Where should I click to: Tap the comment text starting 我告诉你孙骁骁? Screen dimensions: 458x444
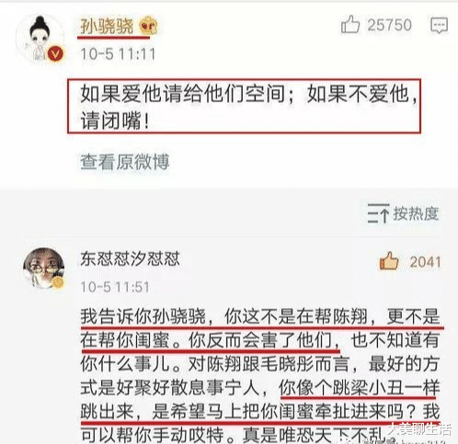point(260,375)
